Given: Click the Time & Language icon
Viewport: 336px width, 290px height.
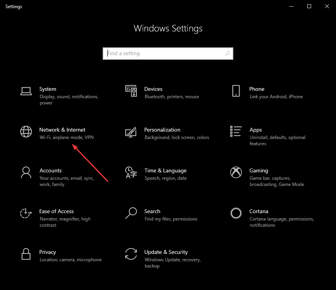Looking at the screenshot, I should pos(131,172).
